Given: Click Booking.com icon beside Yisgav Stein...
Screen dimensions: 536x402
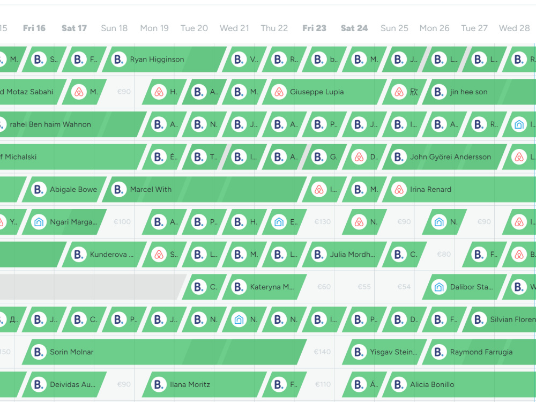Looking at the screenshot, I should [x=359, y=352].
